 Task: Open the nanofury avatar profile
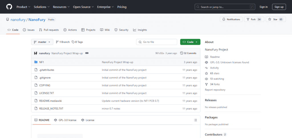[x=36, y=53]
